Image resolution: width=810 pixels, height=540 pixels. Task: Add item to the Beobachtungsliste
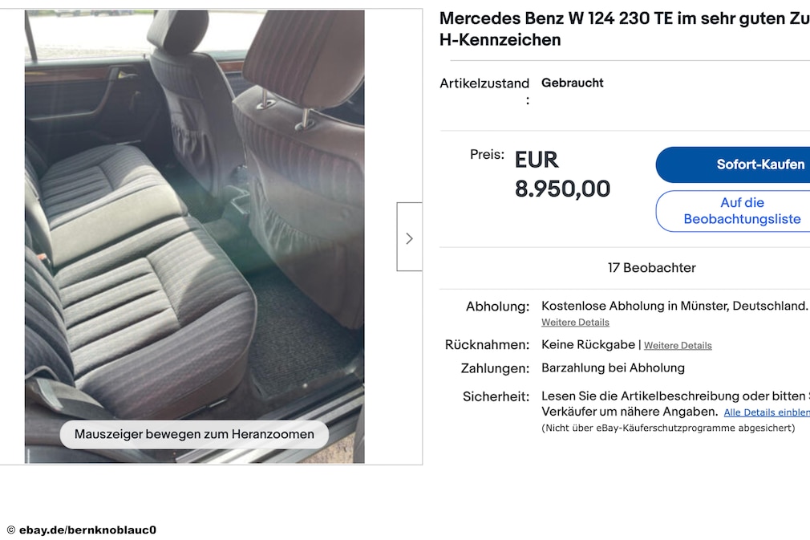(733, 211)
